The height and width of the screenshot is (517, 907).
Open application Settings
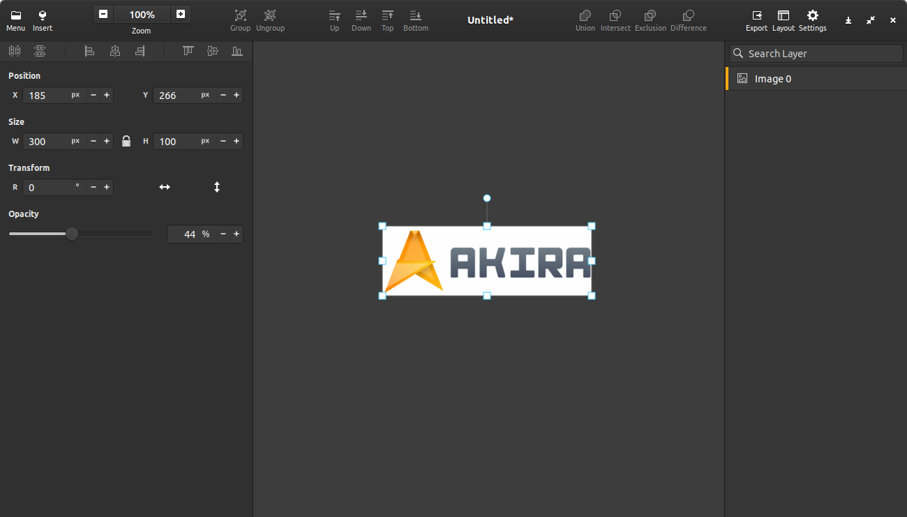tap(813, 20)
